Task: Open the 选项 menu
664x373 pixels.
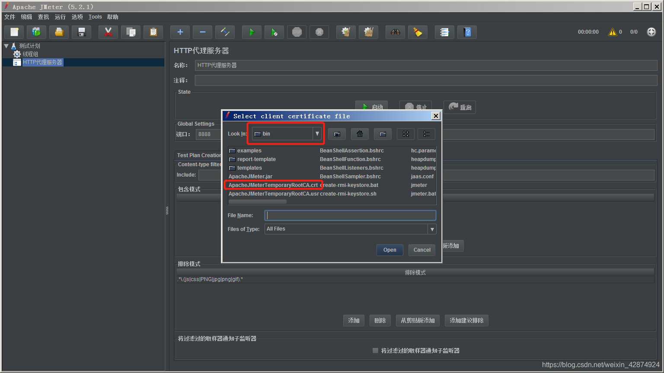Action: pyautogui.click(x=77, y=17)
